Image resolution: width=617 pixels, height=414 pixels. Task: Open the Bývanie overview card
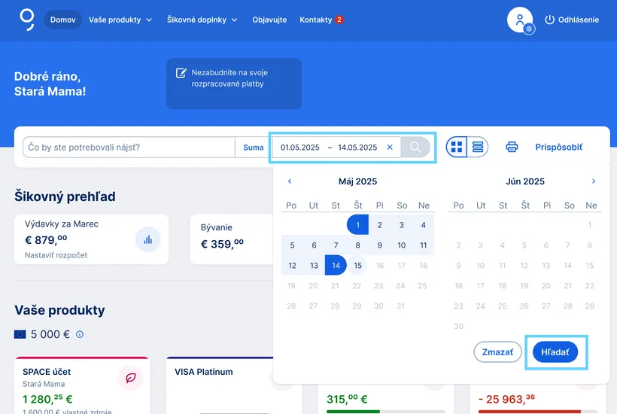[232, 239]
